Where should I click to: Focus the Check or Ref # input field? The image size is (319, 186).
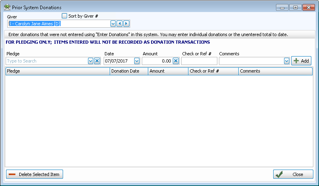[199, 61]
